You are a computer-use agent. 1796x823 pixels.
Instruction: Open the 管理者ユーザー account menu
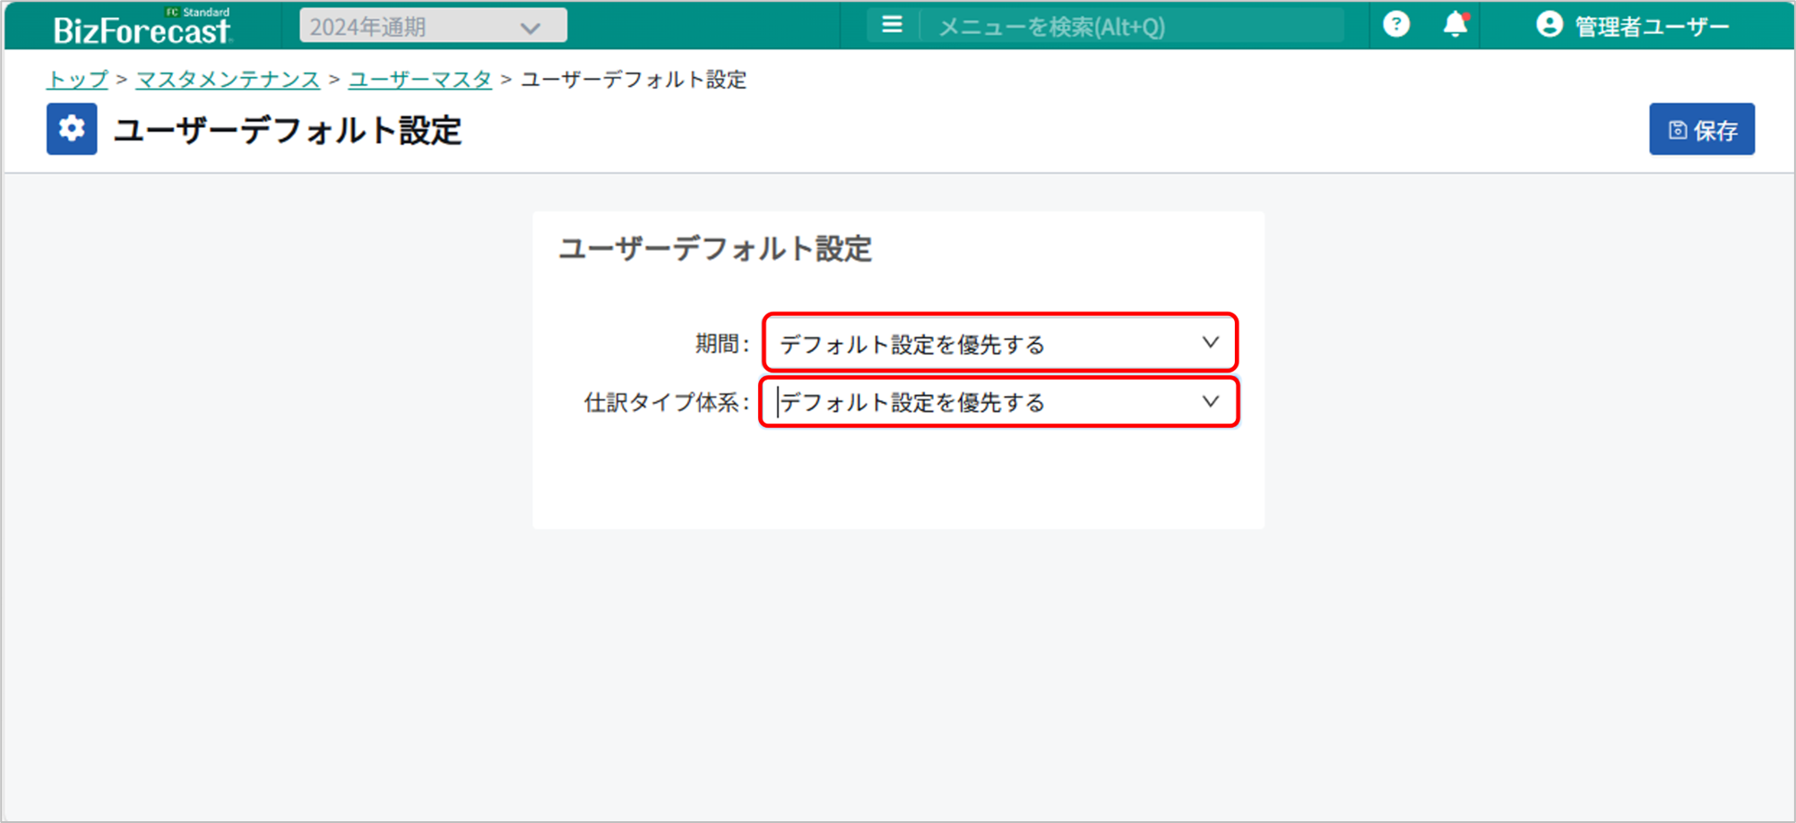(x=1651, y=27)
